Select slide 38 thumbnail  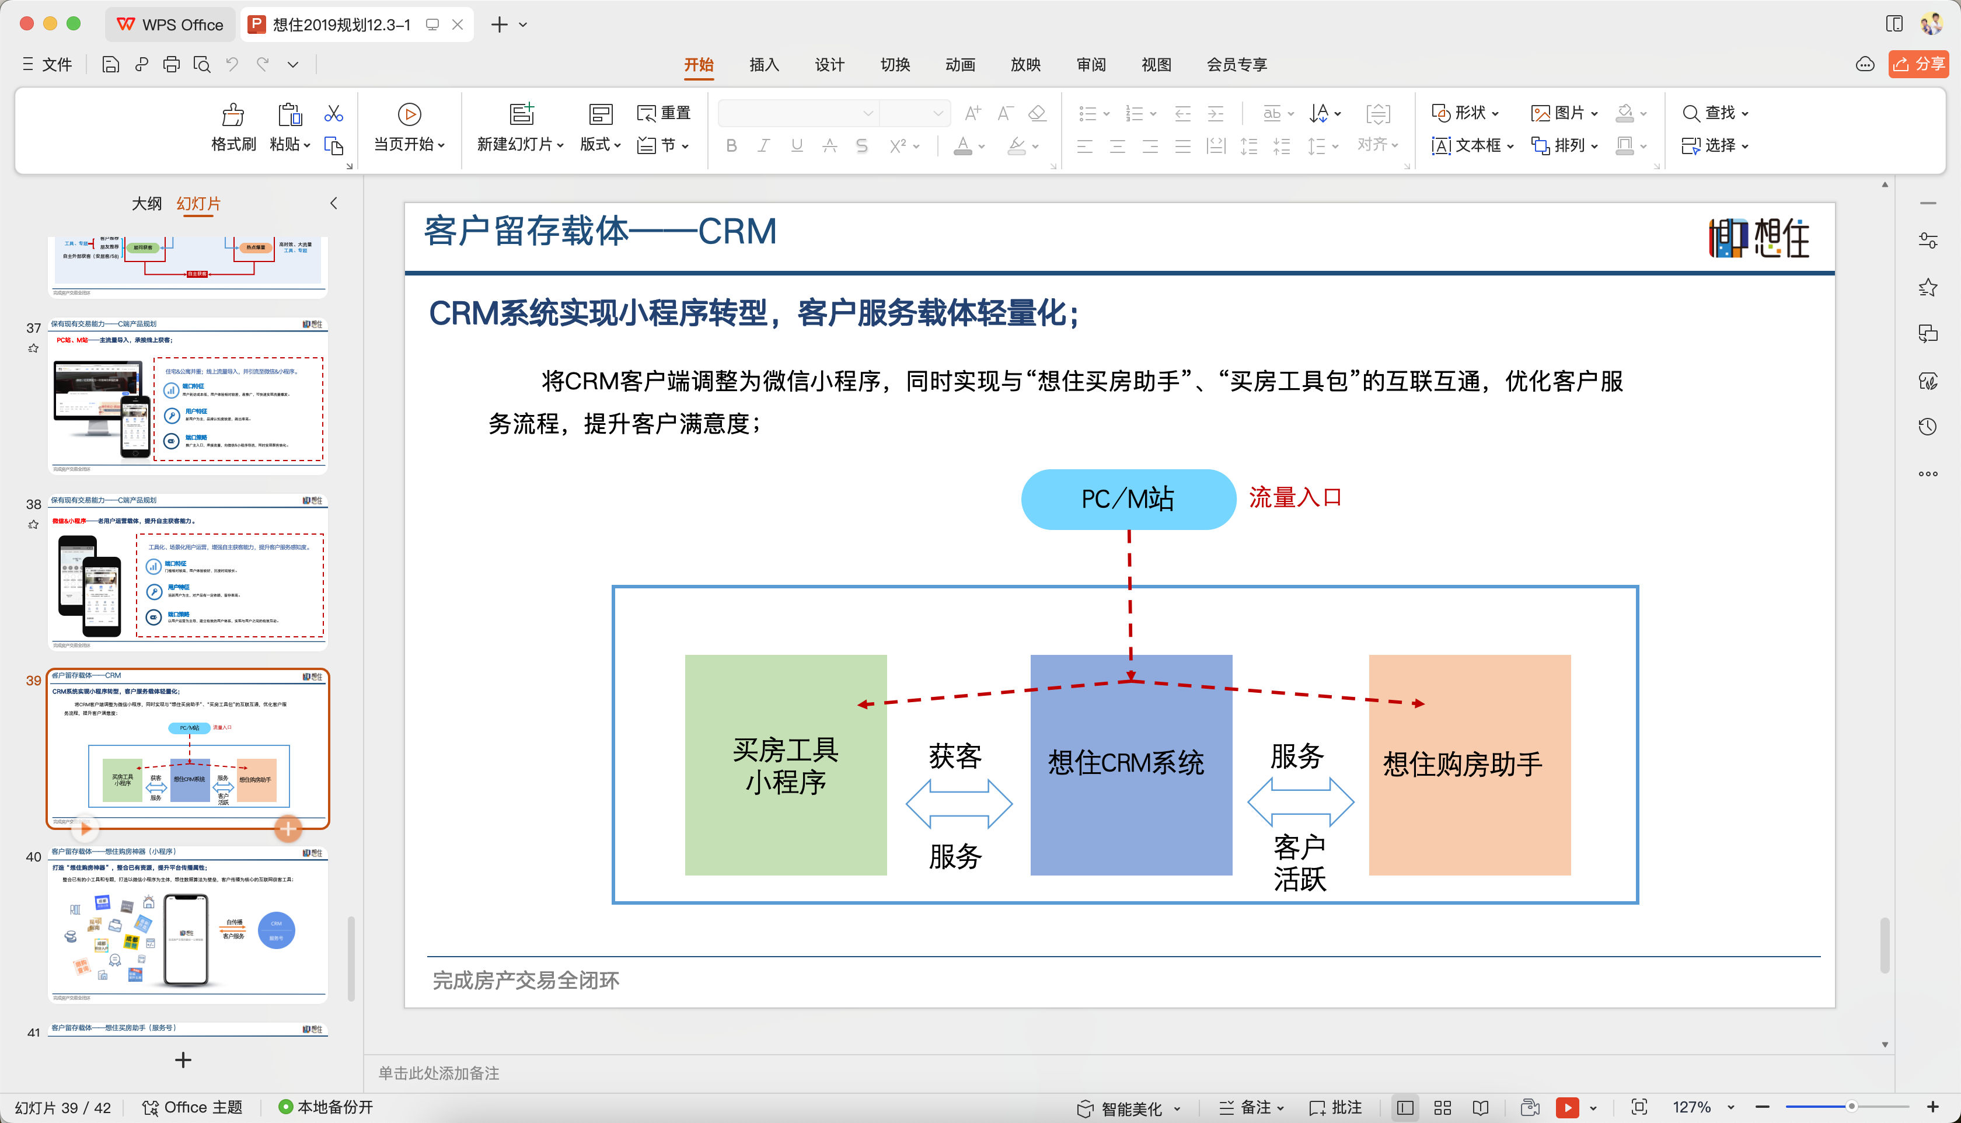[188, 571]
